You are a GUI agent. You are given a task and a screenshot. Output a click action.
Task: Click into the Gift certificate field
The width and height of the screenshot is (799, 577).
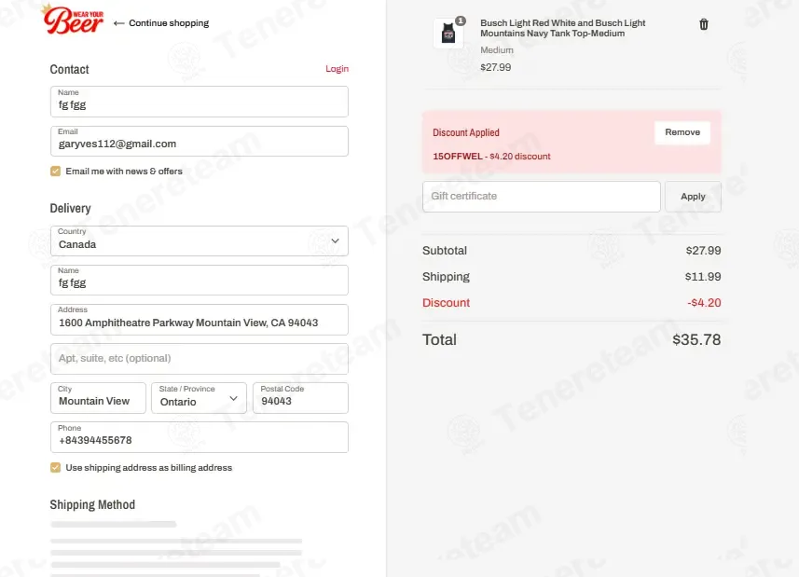[541, 197]
